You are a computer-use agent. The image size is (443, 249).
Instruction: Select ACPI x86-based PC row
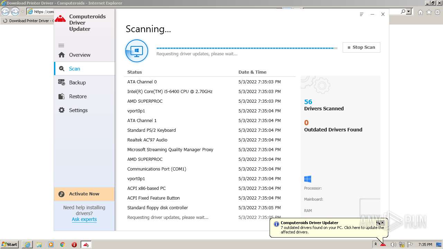pos(210,188)
